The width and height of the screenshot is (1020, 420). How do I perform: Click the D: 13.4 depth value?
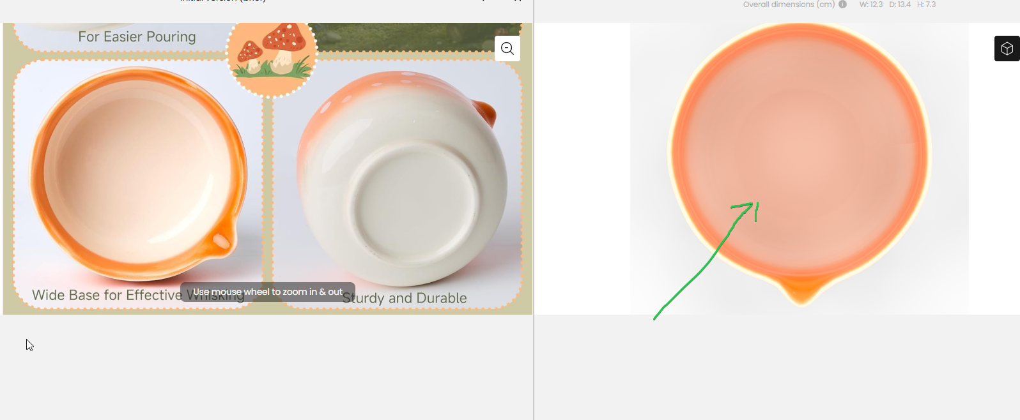click(900, 4)
